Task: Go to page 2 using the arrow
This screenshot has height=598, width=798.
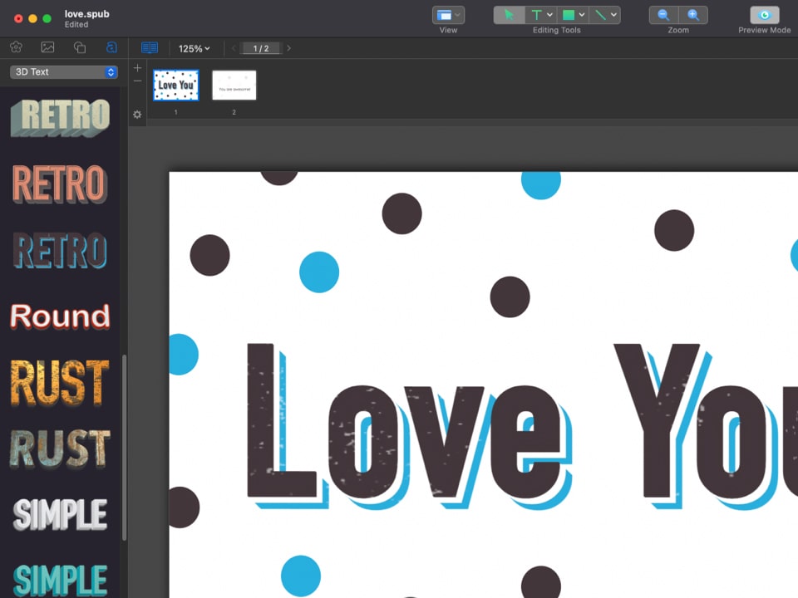Action: click(x=288, y=48)
